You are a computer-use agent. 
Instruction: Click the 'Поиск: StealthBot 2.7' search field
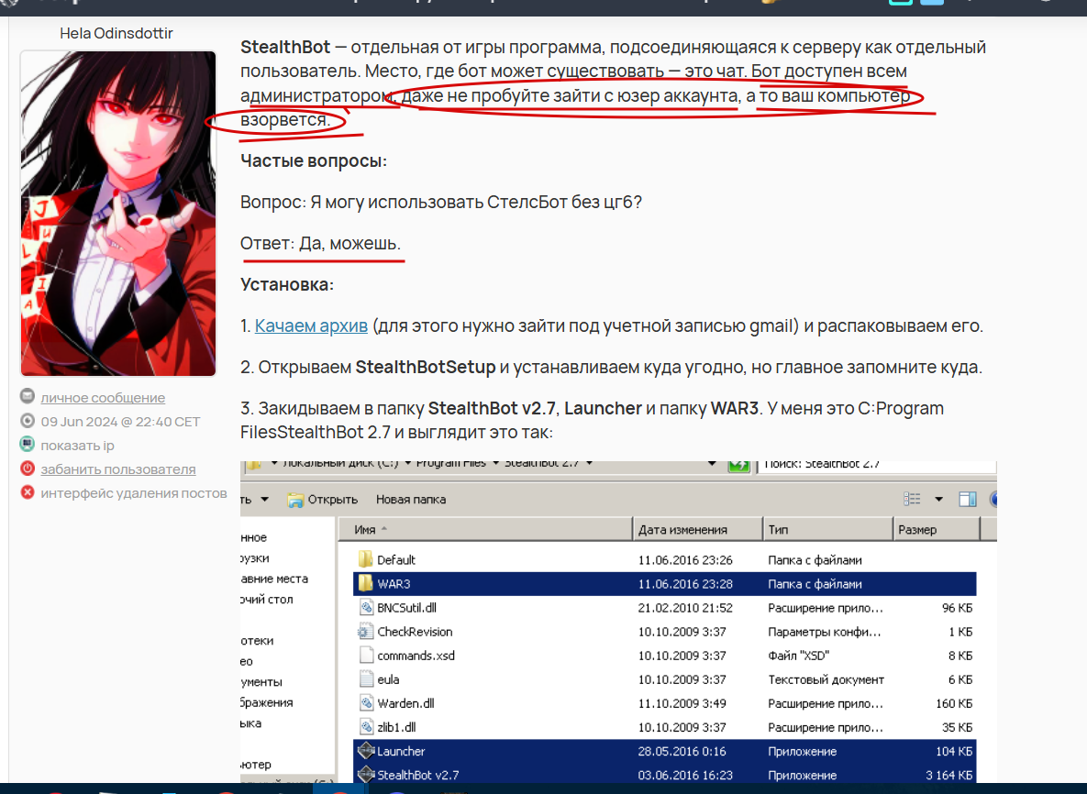click(x=877, y=466)
